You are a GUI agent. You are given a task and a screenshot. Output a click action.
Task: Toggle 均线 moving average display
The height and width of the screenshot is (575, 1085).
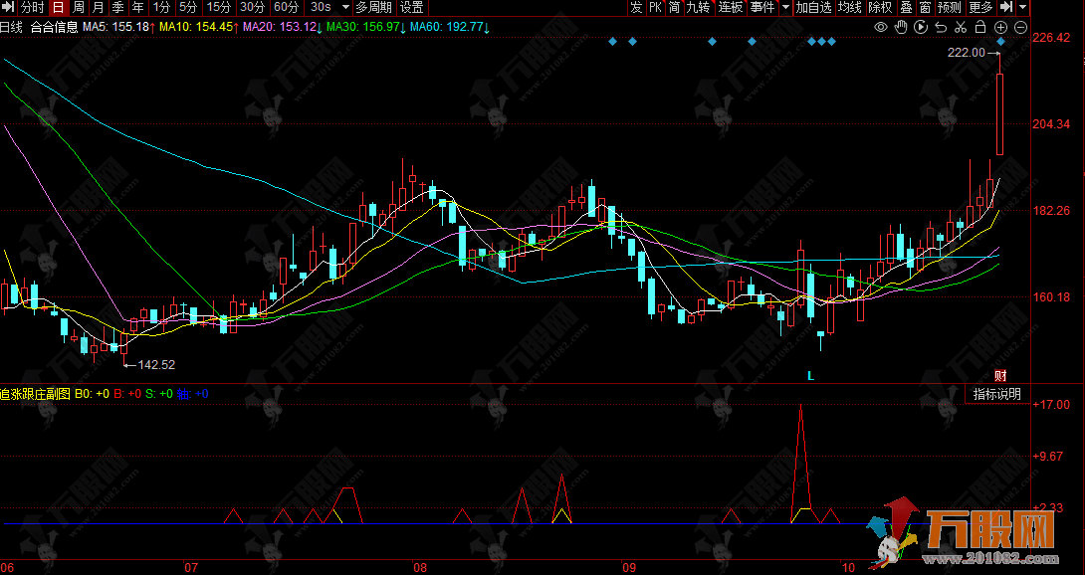point(849,8)
